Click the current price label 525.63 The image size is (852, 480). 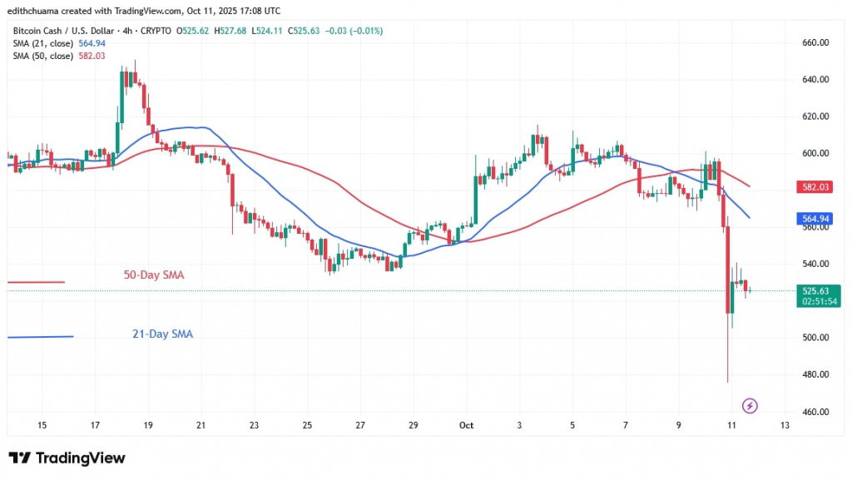[816, 291]
